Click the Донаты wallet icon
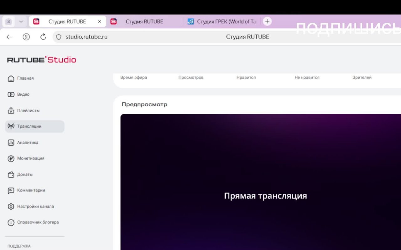The image size is (401, 250). pyautogui.click(x=11, y=174)
